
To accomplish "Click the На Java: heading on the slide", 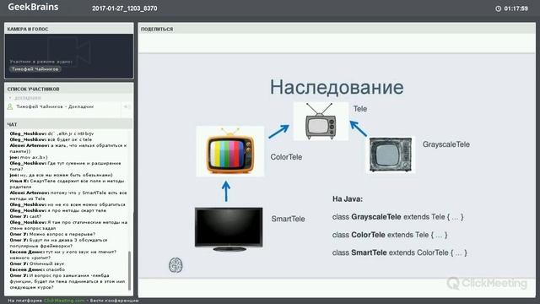I will [348, 199].
